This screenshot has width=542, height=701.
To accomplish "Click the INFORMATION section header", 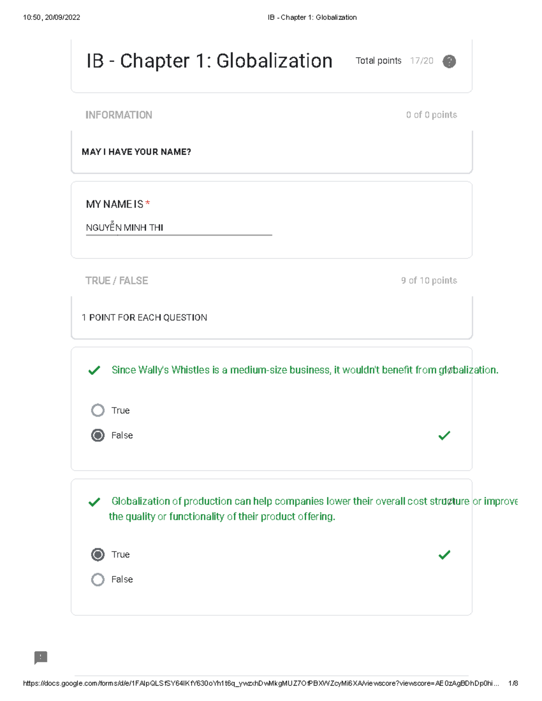I will 119,115.
